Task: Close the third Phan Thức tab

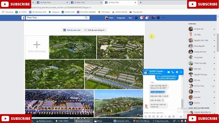Action: pos(135,2)
